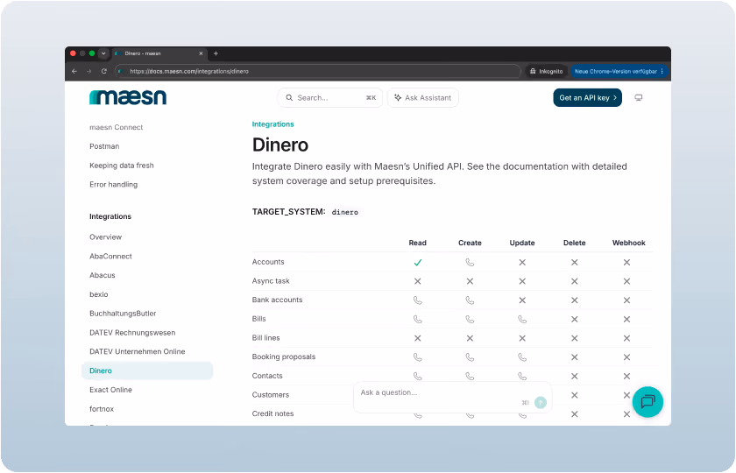This screenshot has width=736, height=473.
Task: Open Postman sidebar page
Action: coord(104,146)
